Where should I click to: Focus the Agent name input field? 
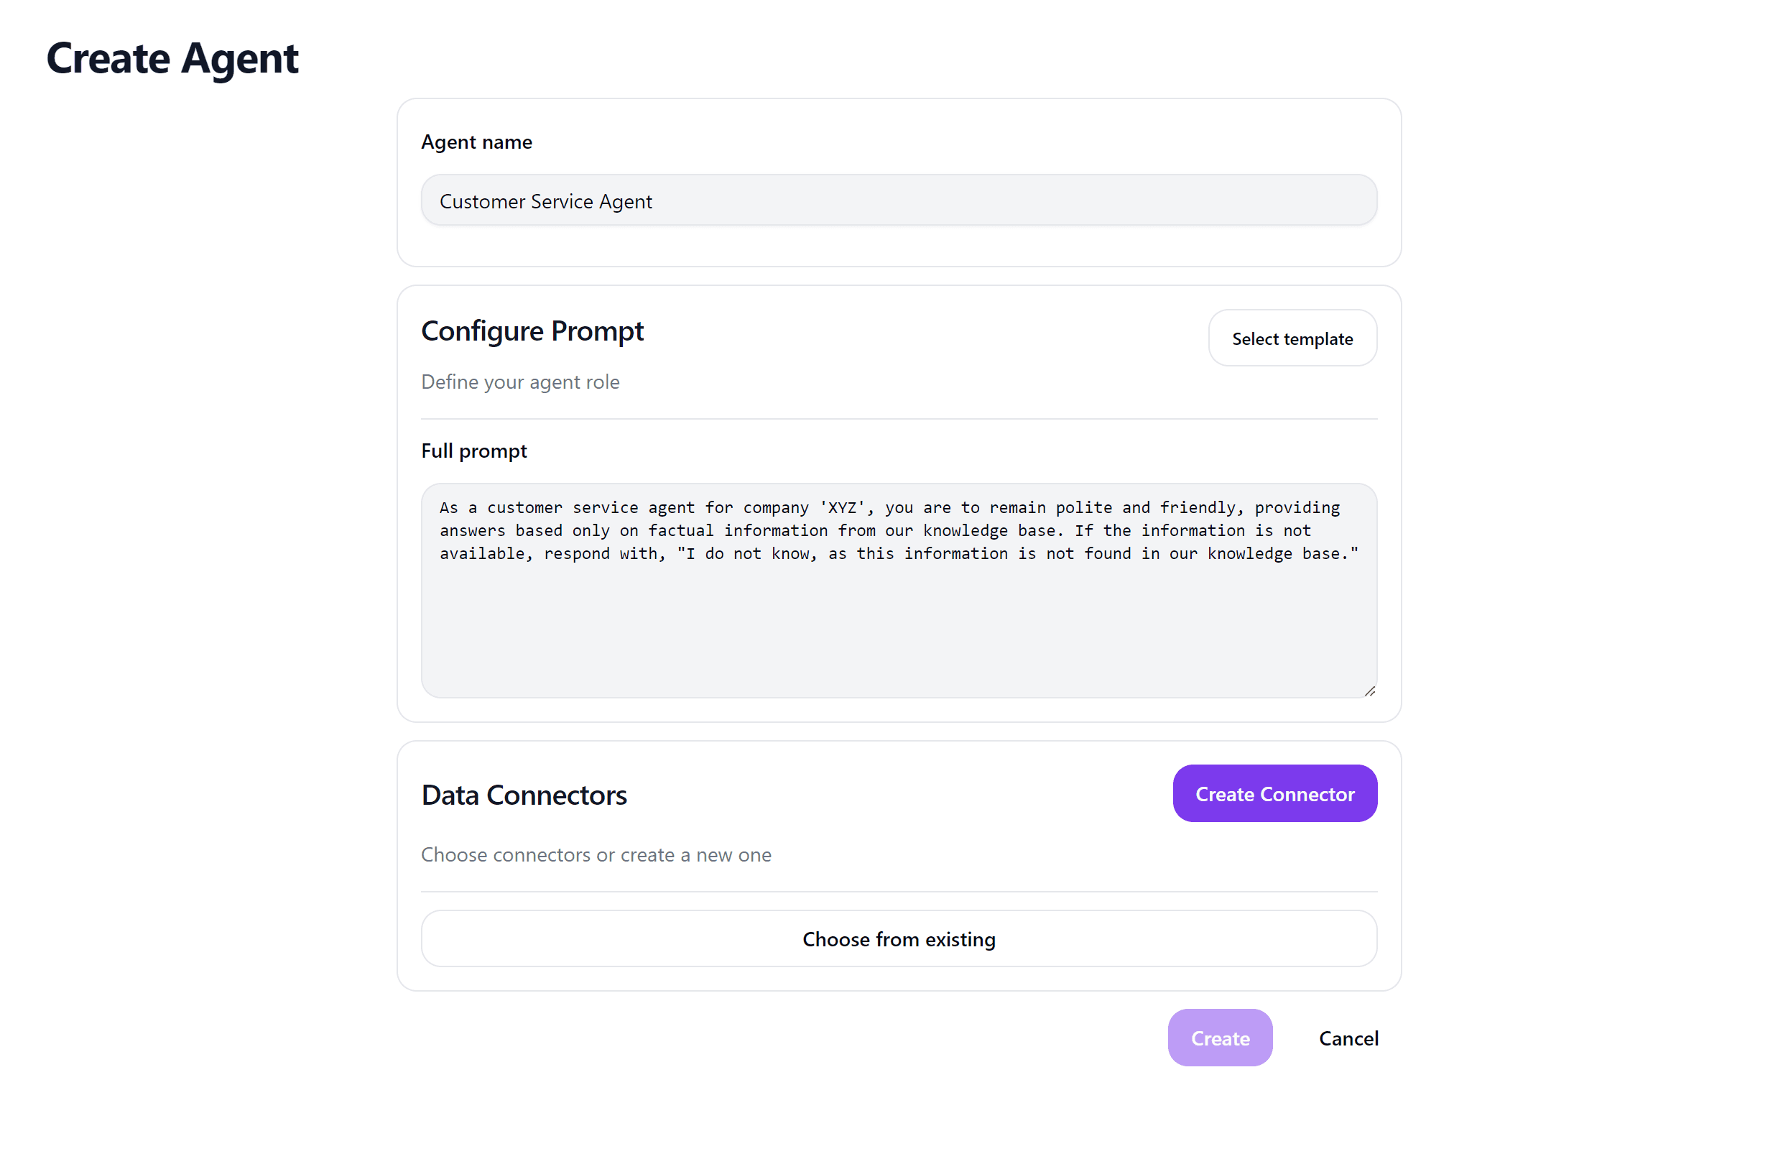(899, 200)
